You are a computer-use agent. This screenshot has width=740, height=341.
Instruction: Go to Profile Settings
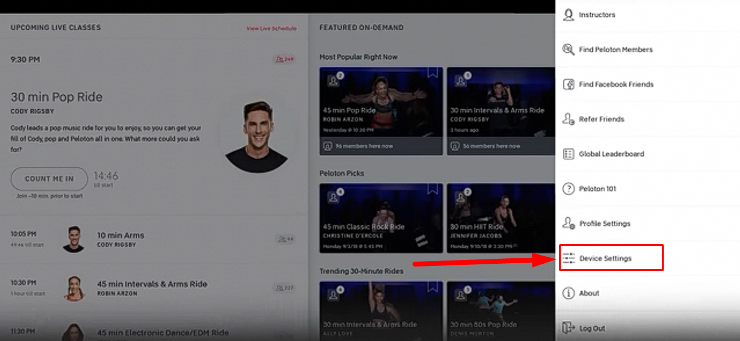click(x=647, y=224)
